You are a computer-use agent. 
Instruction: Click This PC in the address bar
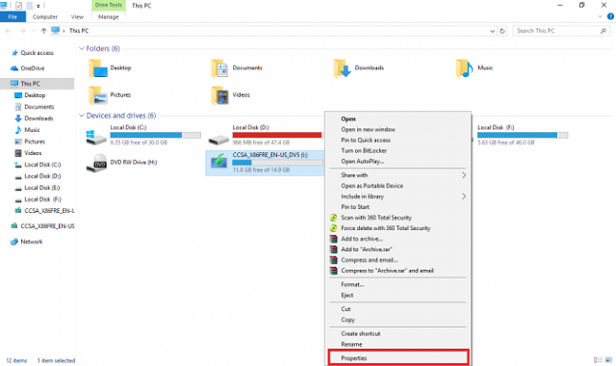coord(79,31)
